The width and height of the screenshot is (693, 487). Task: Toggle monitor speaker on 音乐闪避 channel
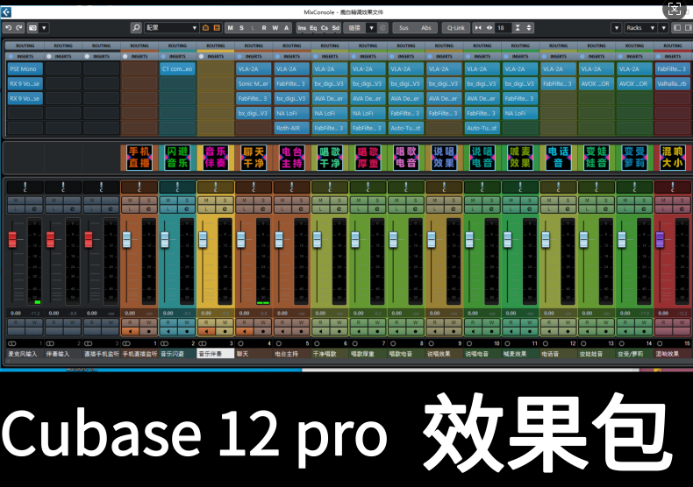pyautogui.click(x=168, y=331)
